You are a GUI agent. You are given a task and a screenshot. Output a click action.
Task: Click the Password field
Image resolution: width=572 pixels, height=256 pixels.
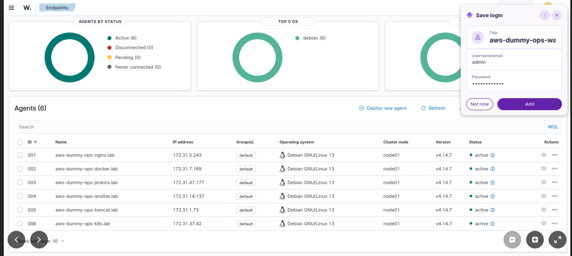[x=514, y=81]
